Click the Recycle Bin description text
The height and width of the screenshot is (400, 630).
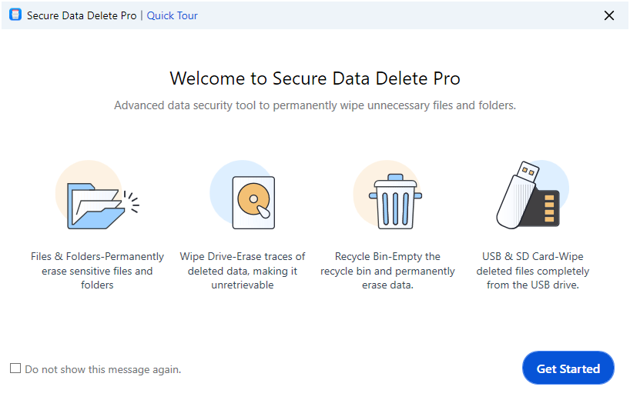click(x=387, y=271)
